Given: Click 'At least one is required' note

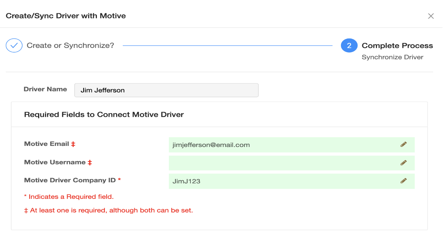Looking at the screenshot, I should point(108,210).
